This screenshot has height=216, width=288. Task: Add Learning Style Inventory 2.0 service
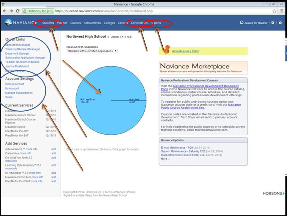(x=54, y=165)
